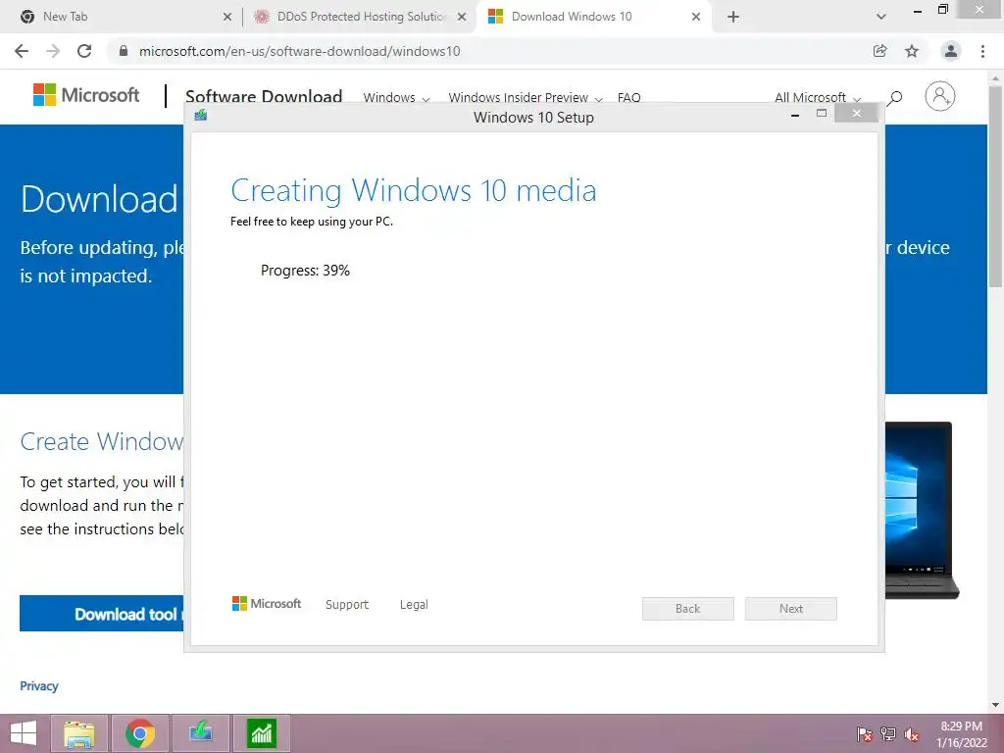Minimize the Chrome browser window
1004x753 pixels.
click(918, 11)
